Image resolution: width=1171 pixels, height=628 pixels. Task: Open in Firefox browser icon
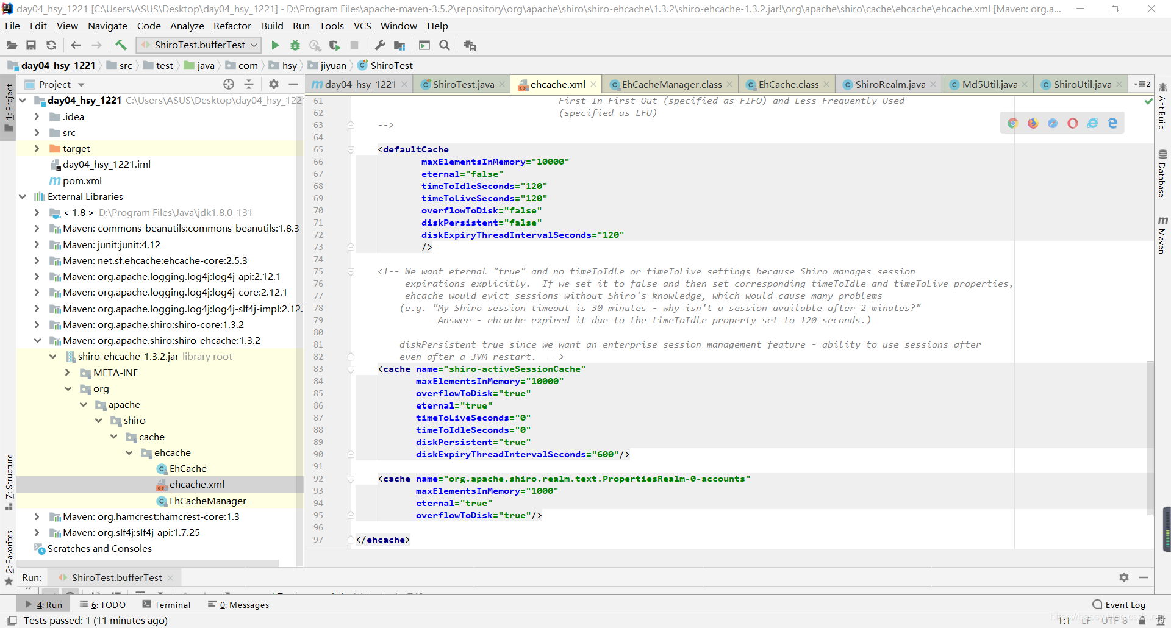[x=1033, y=123]
